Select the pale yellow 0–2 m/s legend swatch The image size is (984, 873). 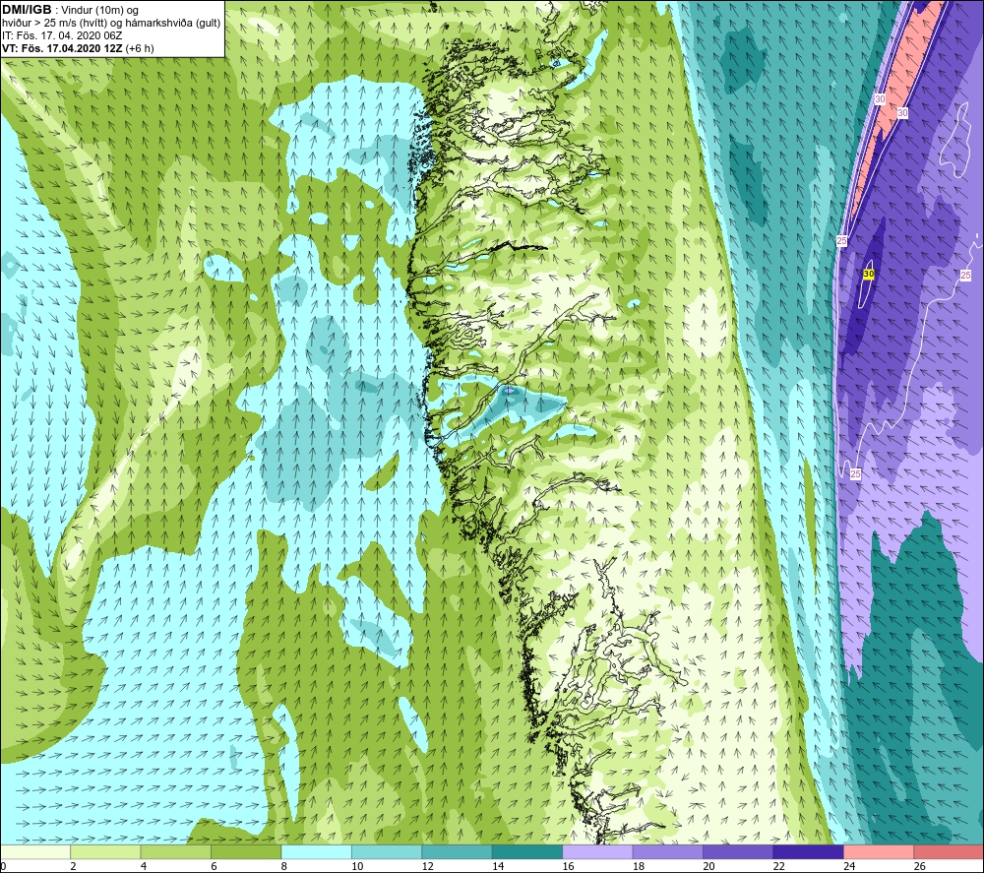(x=35, y=851)
